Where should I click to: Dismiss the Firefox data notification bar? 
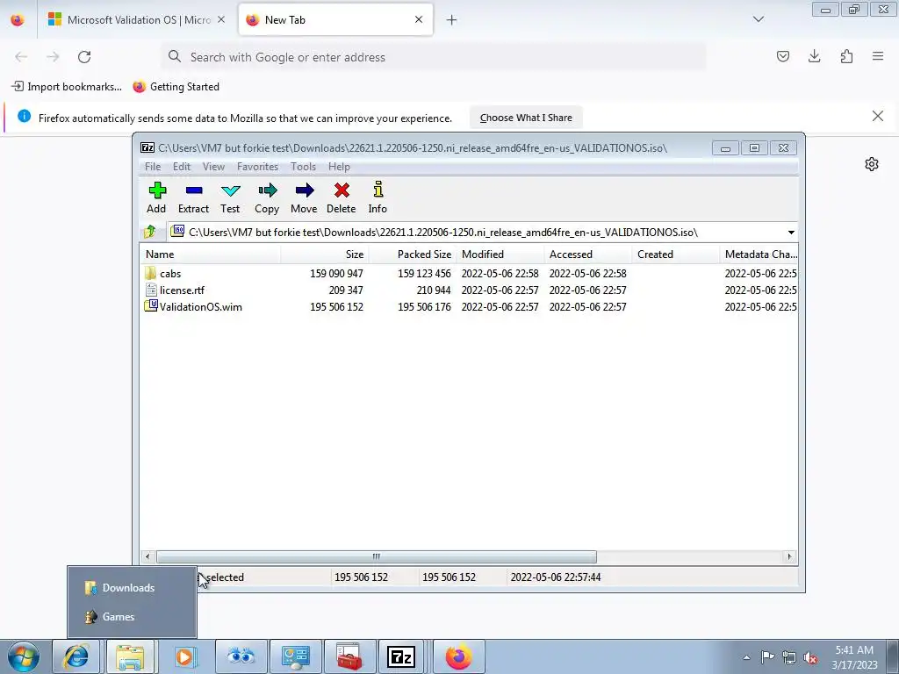point(877,117)
